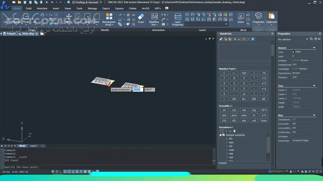The height and width of the screenshot is (181, 323).
Task: Open the Home ribbon tab
Action: coord(17,8)
